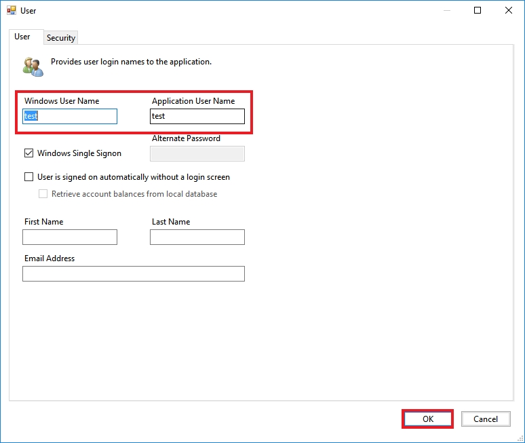Click the Email Address field
This screenshot has width=525, height=443.
[134, 274]
